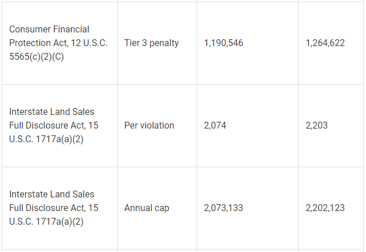Click "Interstate Land Sales" in the Annual cap row

[52, 194]
